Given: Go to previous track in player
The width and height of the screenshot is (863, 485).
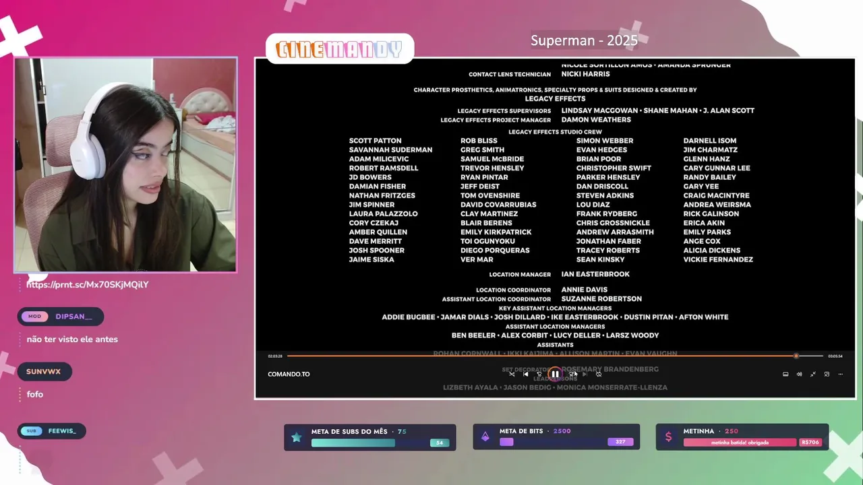Looking at the screenshot, I should (x=526, y=375).
